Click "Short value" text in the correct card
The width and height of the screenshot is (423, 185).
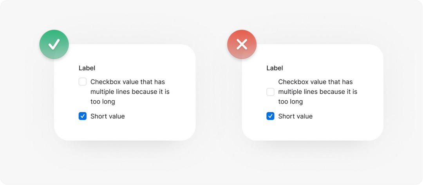pyautogui.click(x=107, y=116)
